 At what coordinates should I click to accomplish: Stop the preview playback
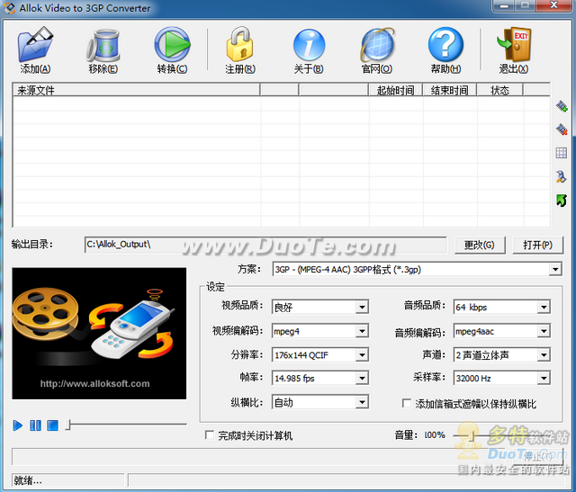pyautogui.click(x=52, y=425)
